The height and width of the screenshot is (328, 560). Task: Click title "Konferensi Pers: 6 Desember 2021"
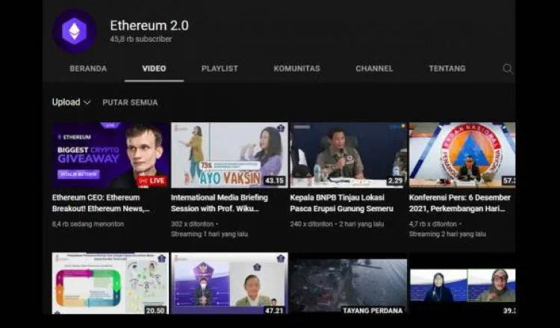460,203
